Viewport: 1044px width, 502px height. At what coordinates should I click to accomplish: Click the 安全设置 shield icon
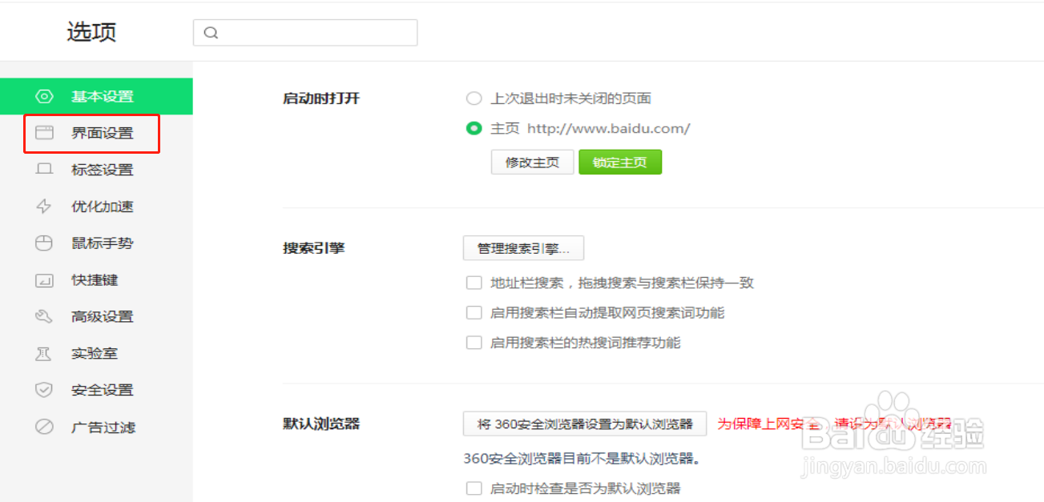pos(44,390)
